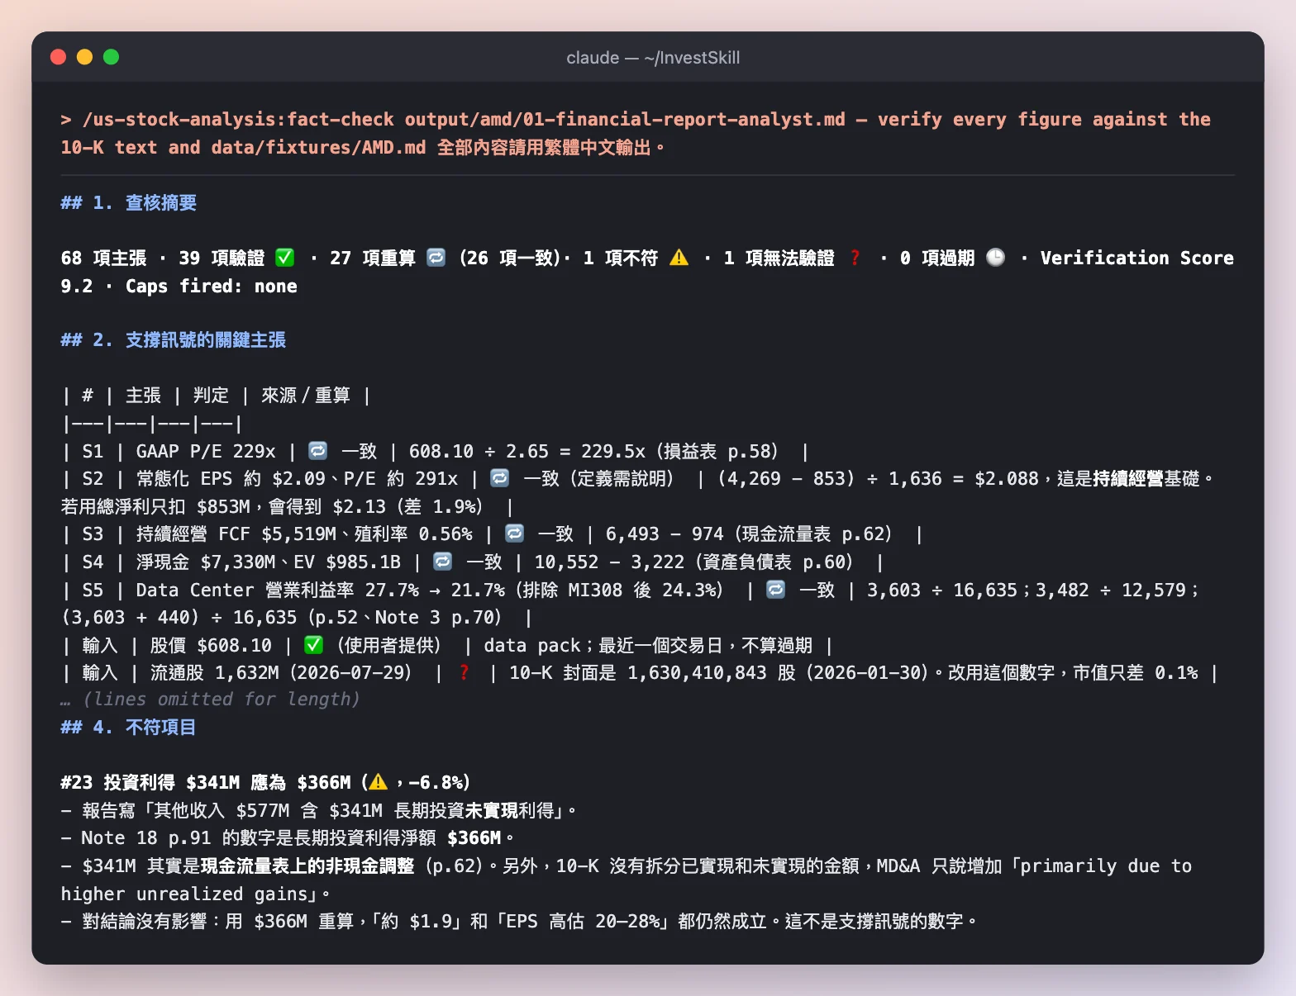The width and height of the screenshot is (1296, 996).
Task: Click the calculation "608.10 ÷ 2.65 = 229.5x"
Action: point(527,451)
